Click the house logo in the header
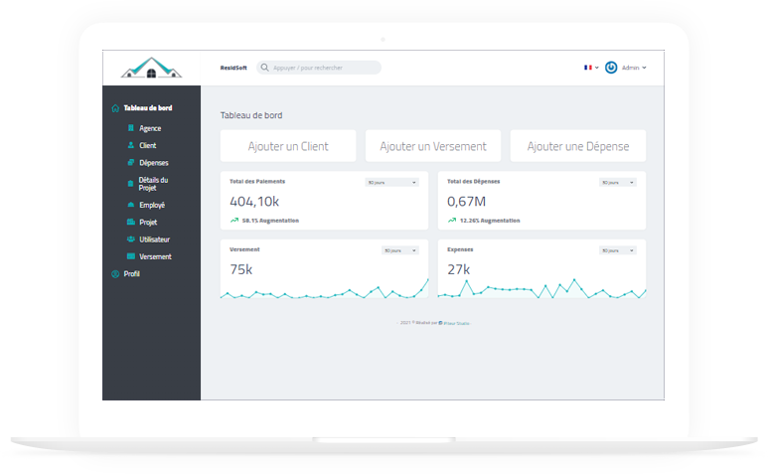The height and width of the screenshot is (475, 768). 151,68
